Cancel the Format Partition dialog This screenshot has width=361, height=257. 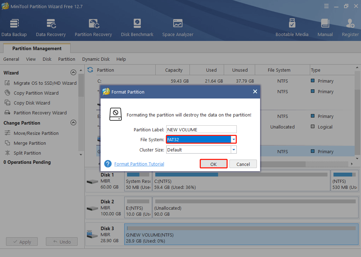[243, 163]
